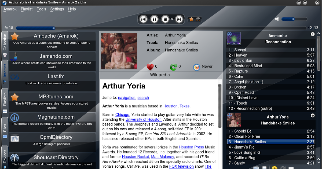Click the Magnatune.com logo icon
The width and height of the screenshot is (322, 169).
(15, 117)
